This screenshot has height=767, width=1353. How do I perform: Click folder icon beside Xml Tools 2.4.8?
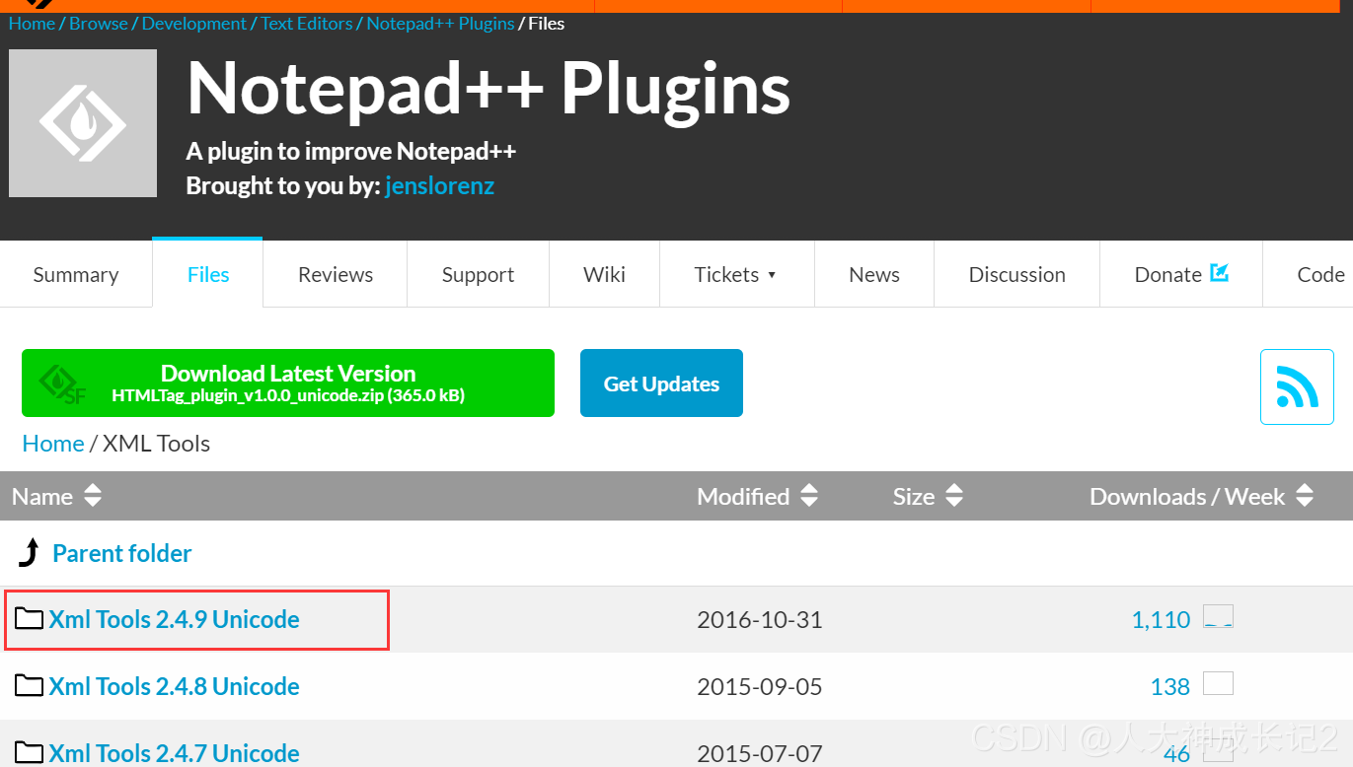click(30, 686)
